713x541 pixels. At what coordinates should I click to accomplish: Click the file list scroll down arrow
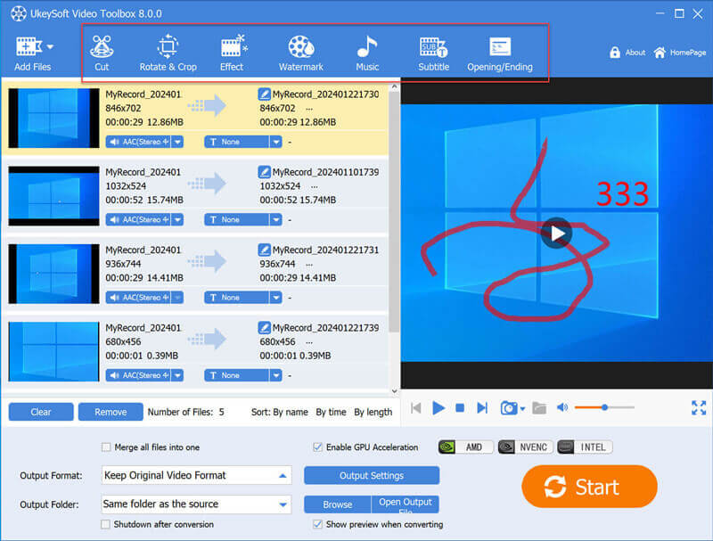coord(394,391)
